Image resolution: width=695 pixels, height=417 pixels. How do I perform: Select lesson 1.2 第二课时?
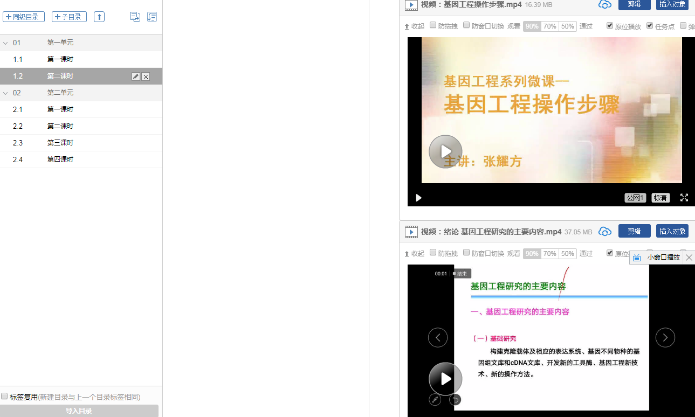click(x=81, y=76)
